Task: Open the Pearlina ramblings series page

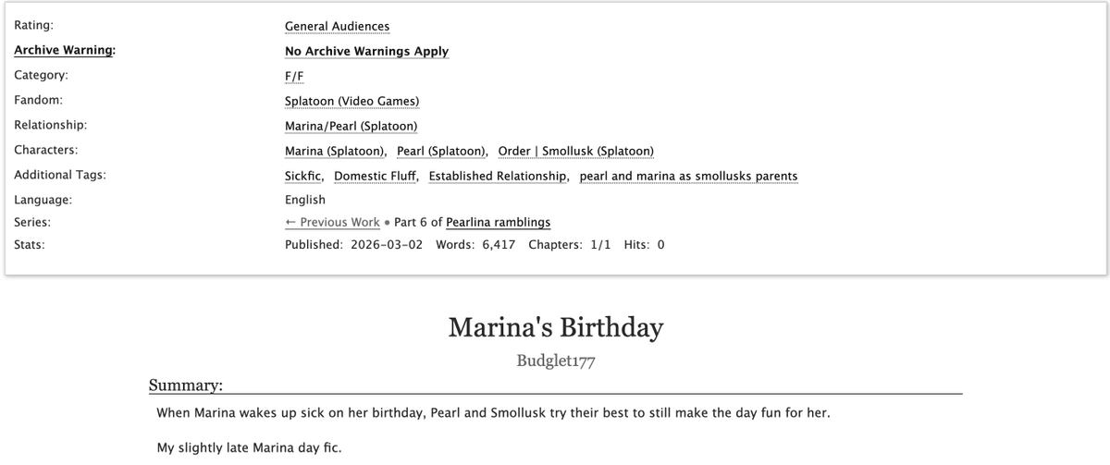Action: coord(498,222)
